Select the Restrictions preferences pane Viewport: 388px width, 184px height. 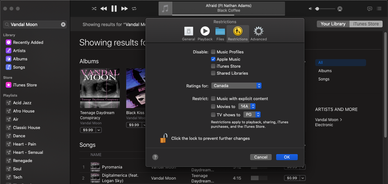(238, 34)
